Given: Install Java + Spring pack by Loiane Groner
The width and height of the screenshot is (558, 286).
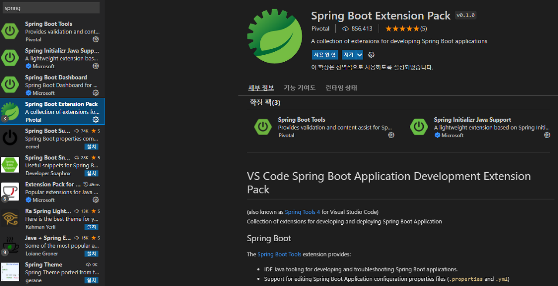Looking at the screenshot, I should (x=92, y=254).
